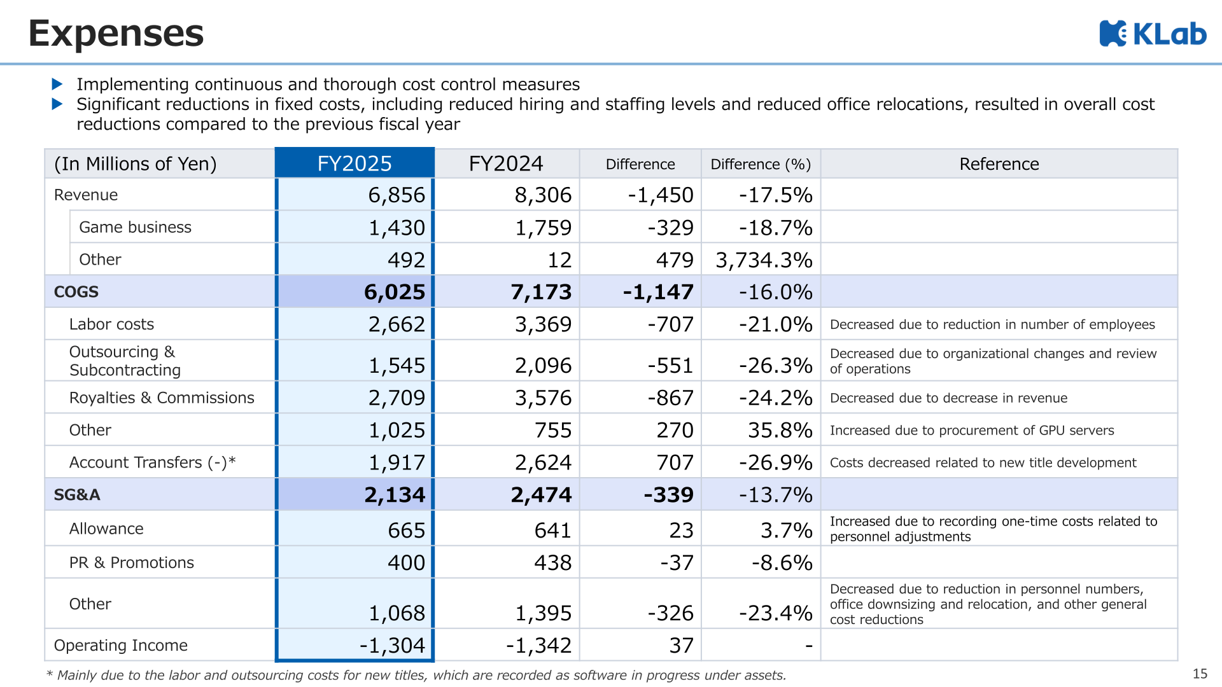
Task: Select the FY2025 column header
Action: pyautogui.click(x=355, y=163)
